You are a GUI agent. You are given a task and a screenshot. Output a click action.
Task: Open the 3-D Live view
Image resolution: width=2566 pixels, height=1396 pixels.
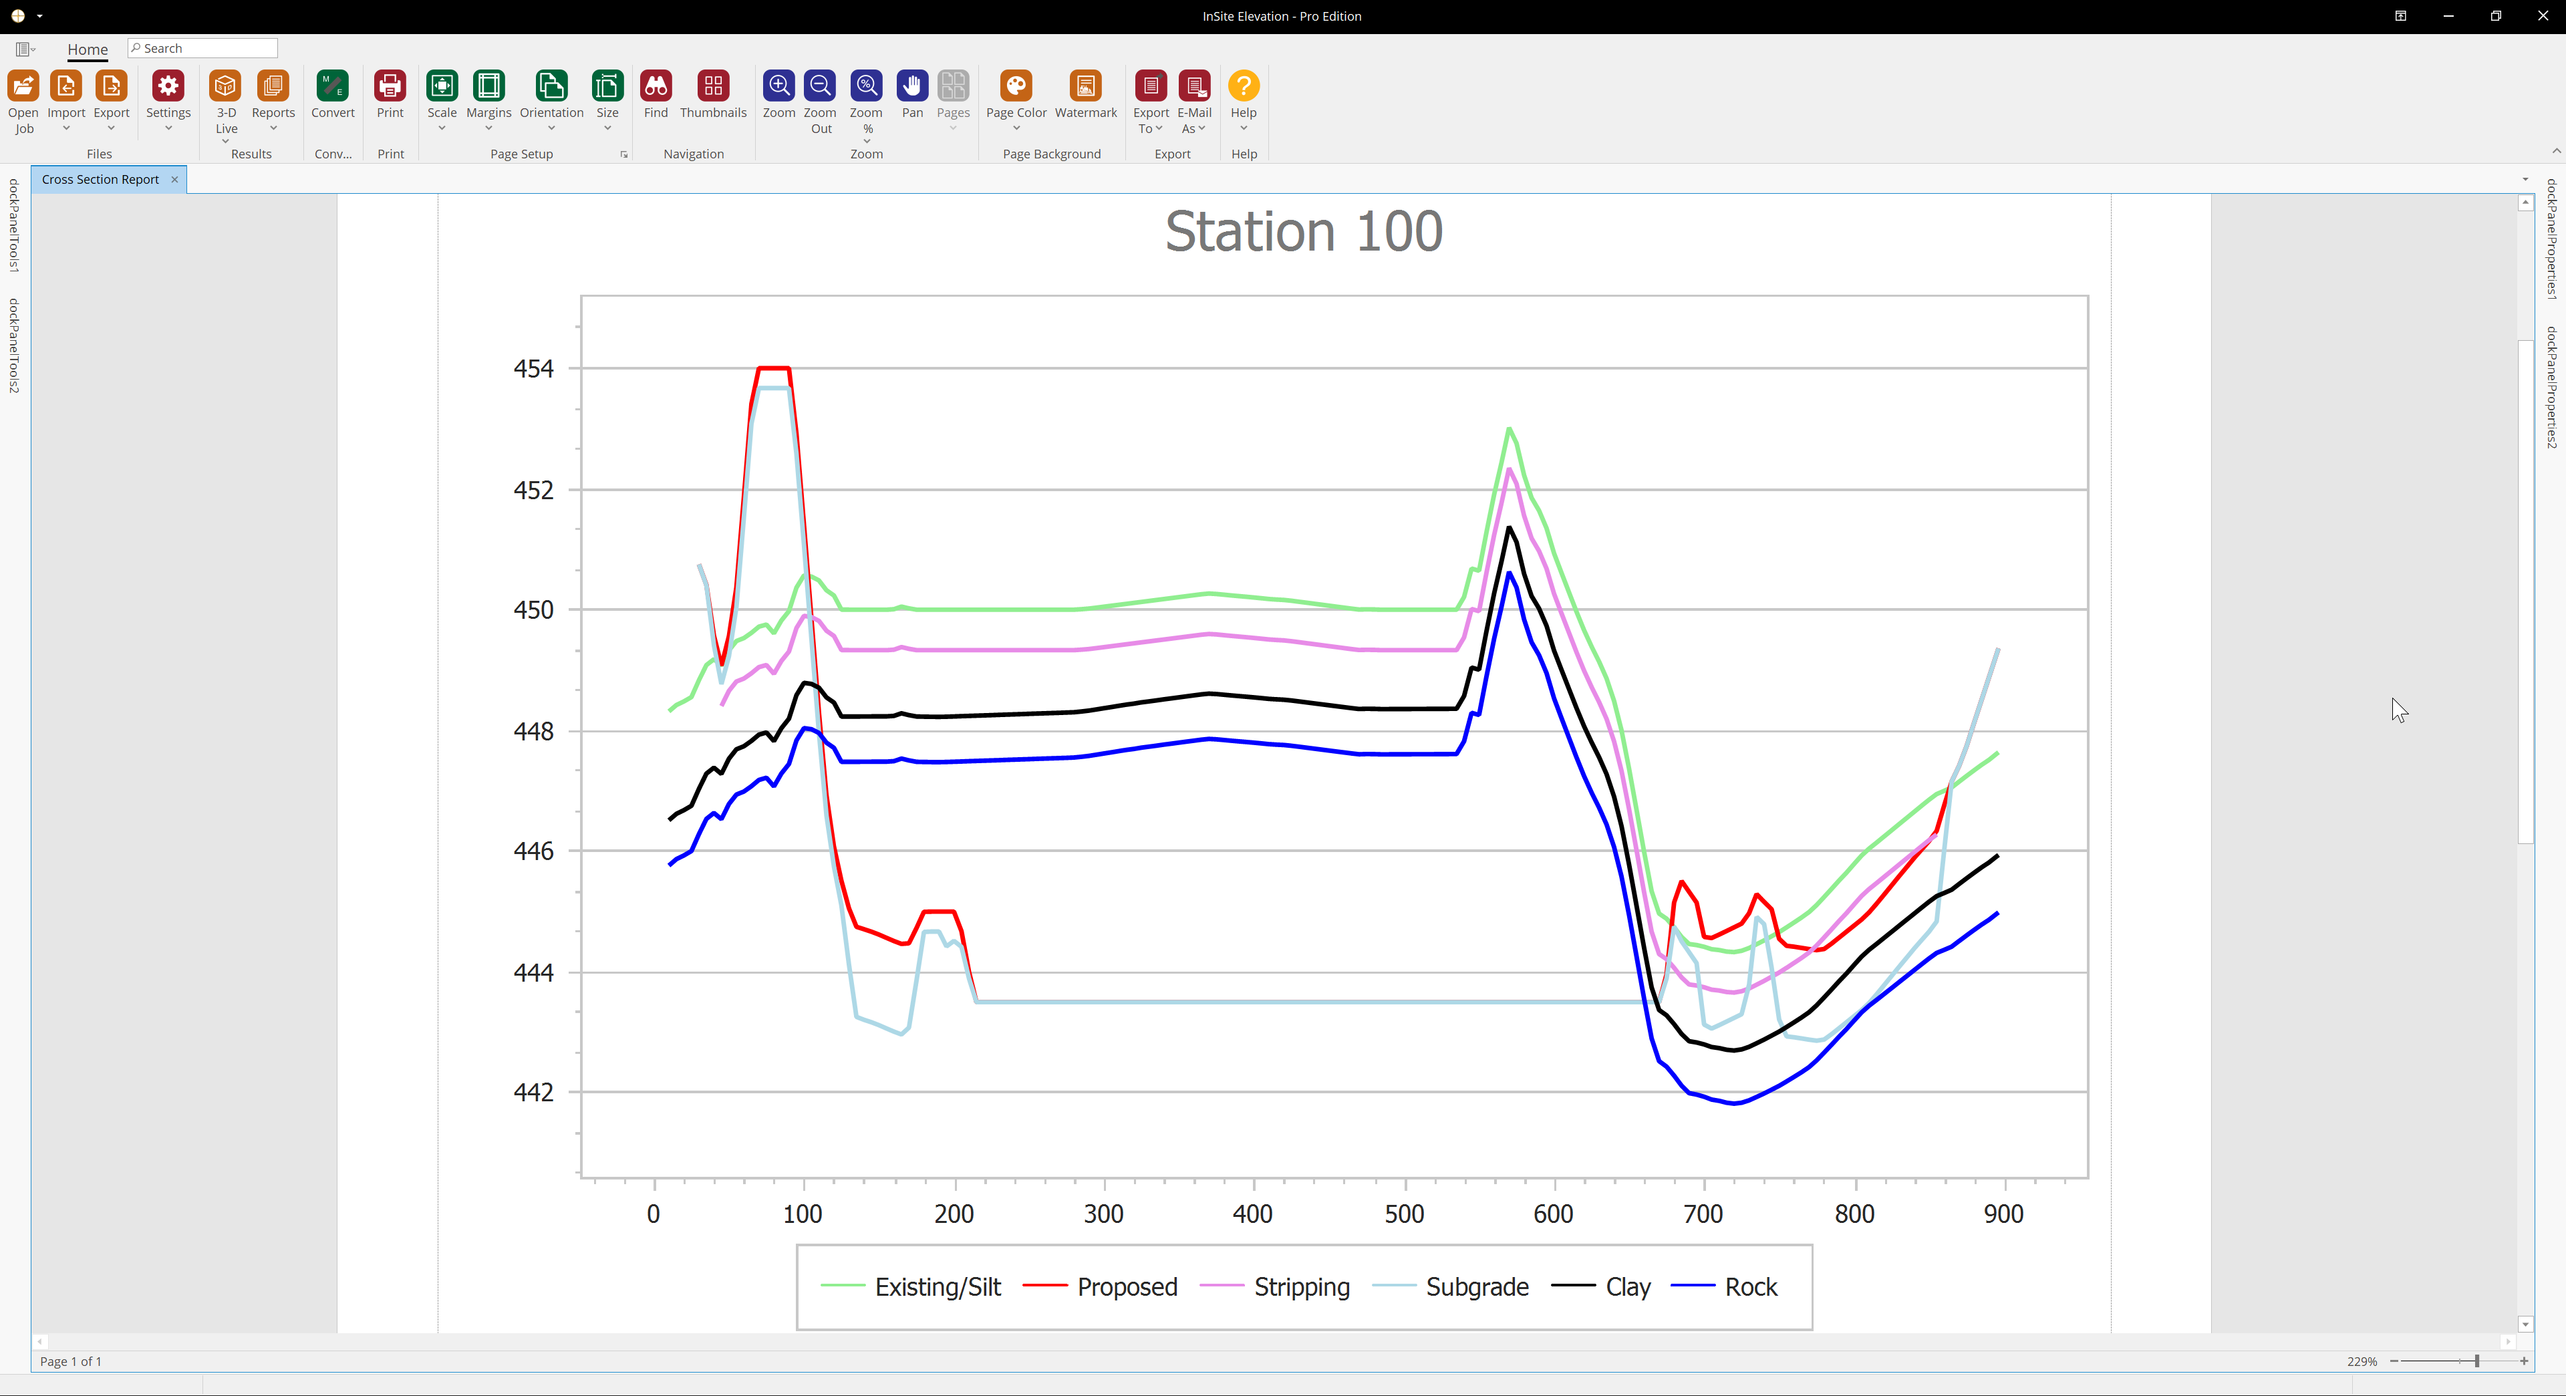tap(226, 87)
